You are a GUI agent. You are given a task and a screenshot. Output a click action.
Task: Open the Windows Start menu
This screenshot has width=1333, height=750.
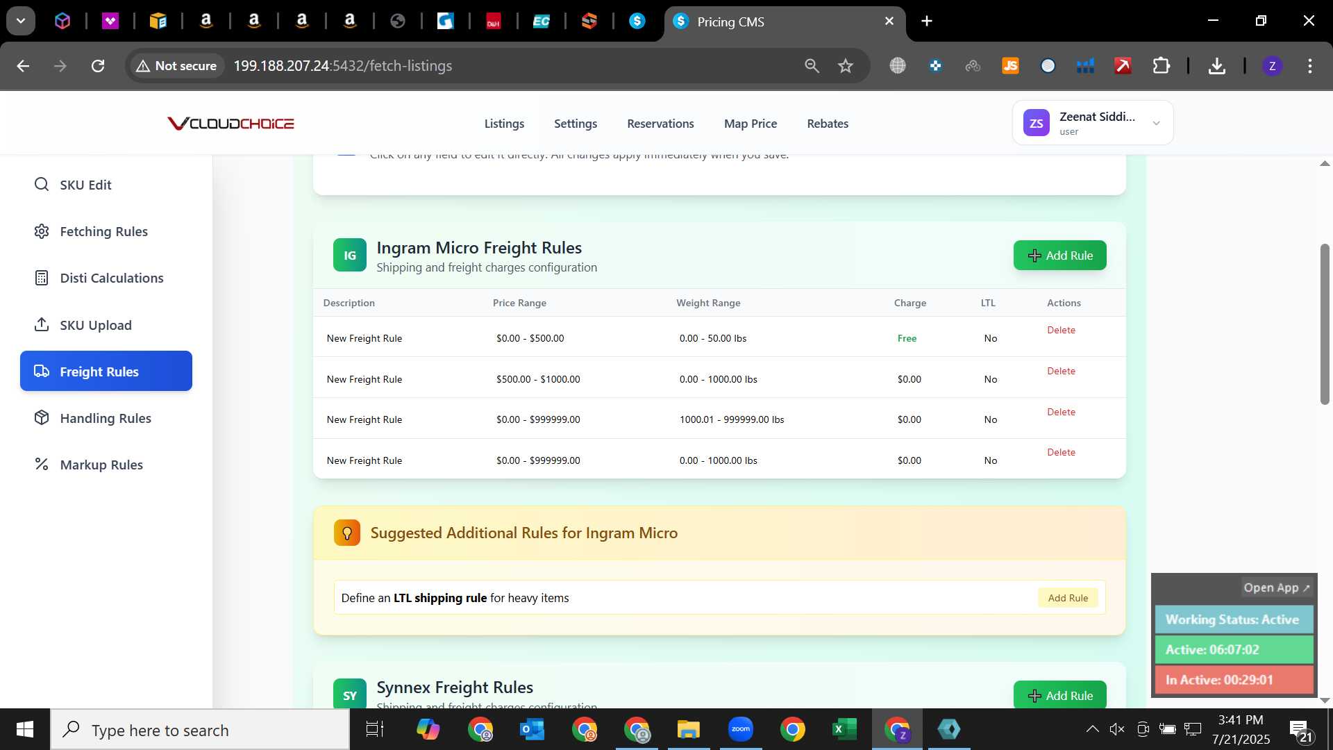pos(25,729)
